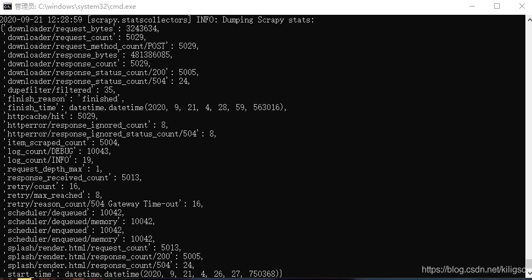Click the retry/max_reached line

click(x=53, y=195)
